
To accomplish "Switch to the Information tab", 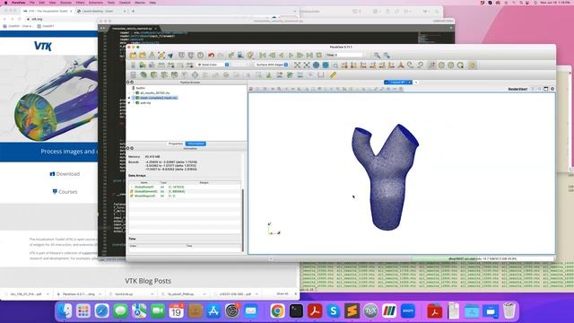I will click(196, 144).
